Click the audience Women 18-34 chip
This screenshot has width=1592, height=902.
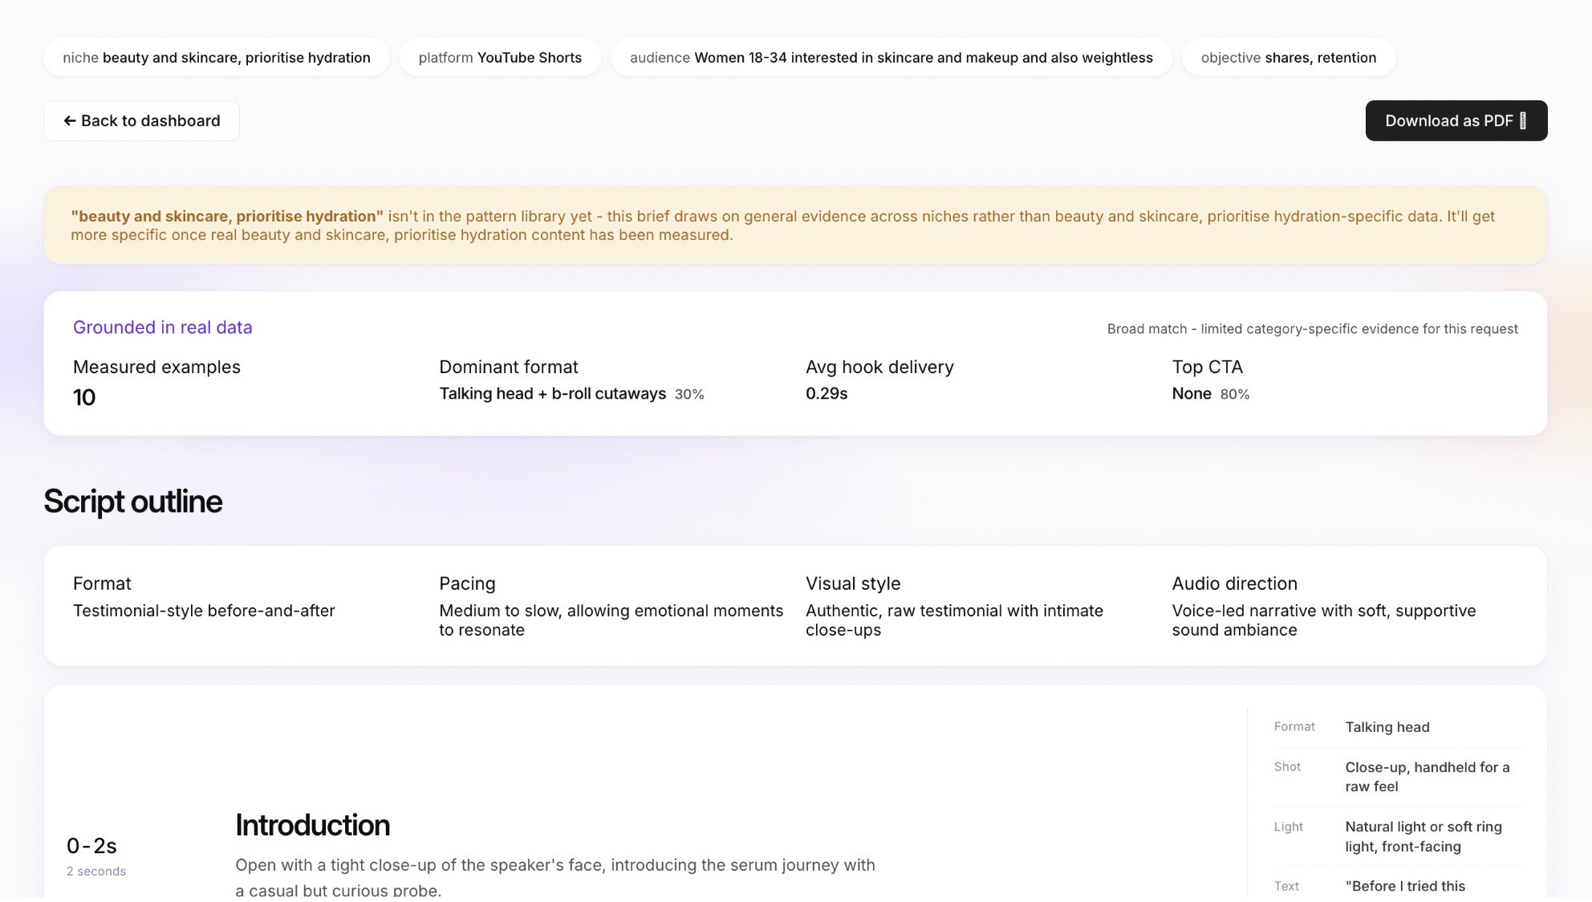click(891, 58)
